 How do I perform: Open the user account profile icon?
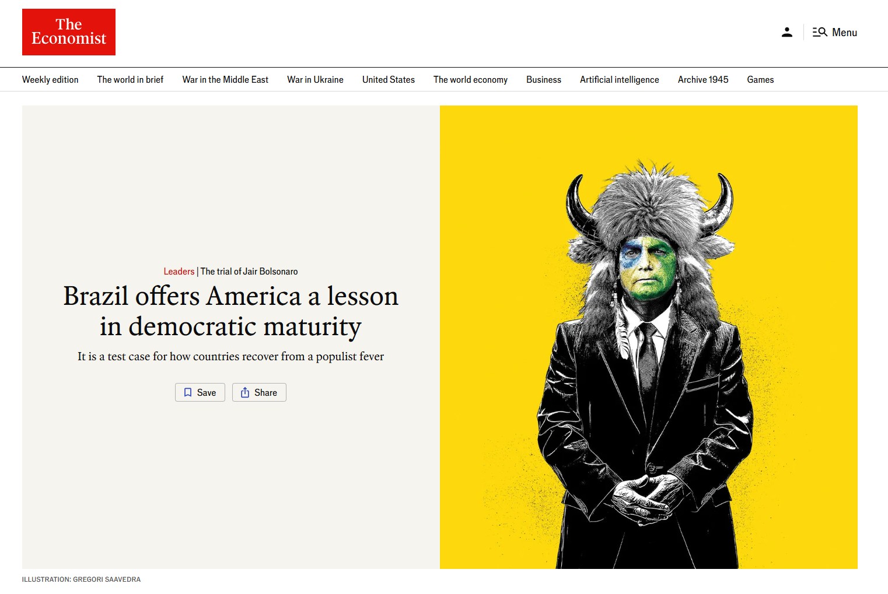(786, 32)
